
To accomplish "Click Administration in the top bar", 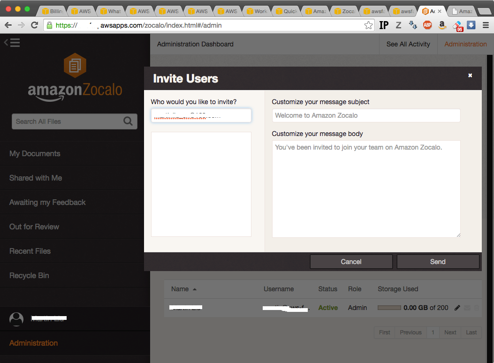I will click(x=466, y=44).
